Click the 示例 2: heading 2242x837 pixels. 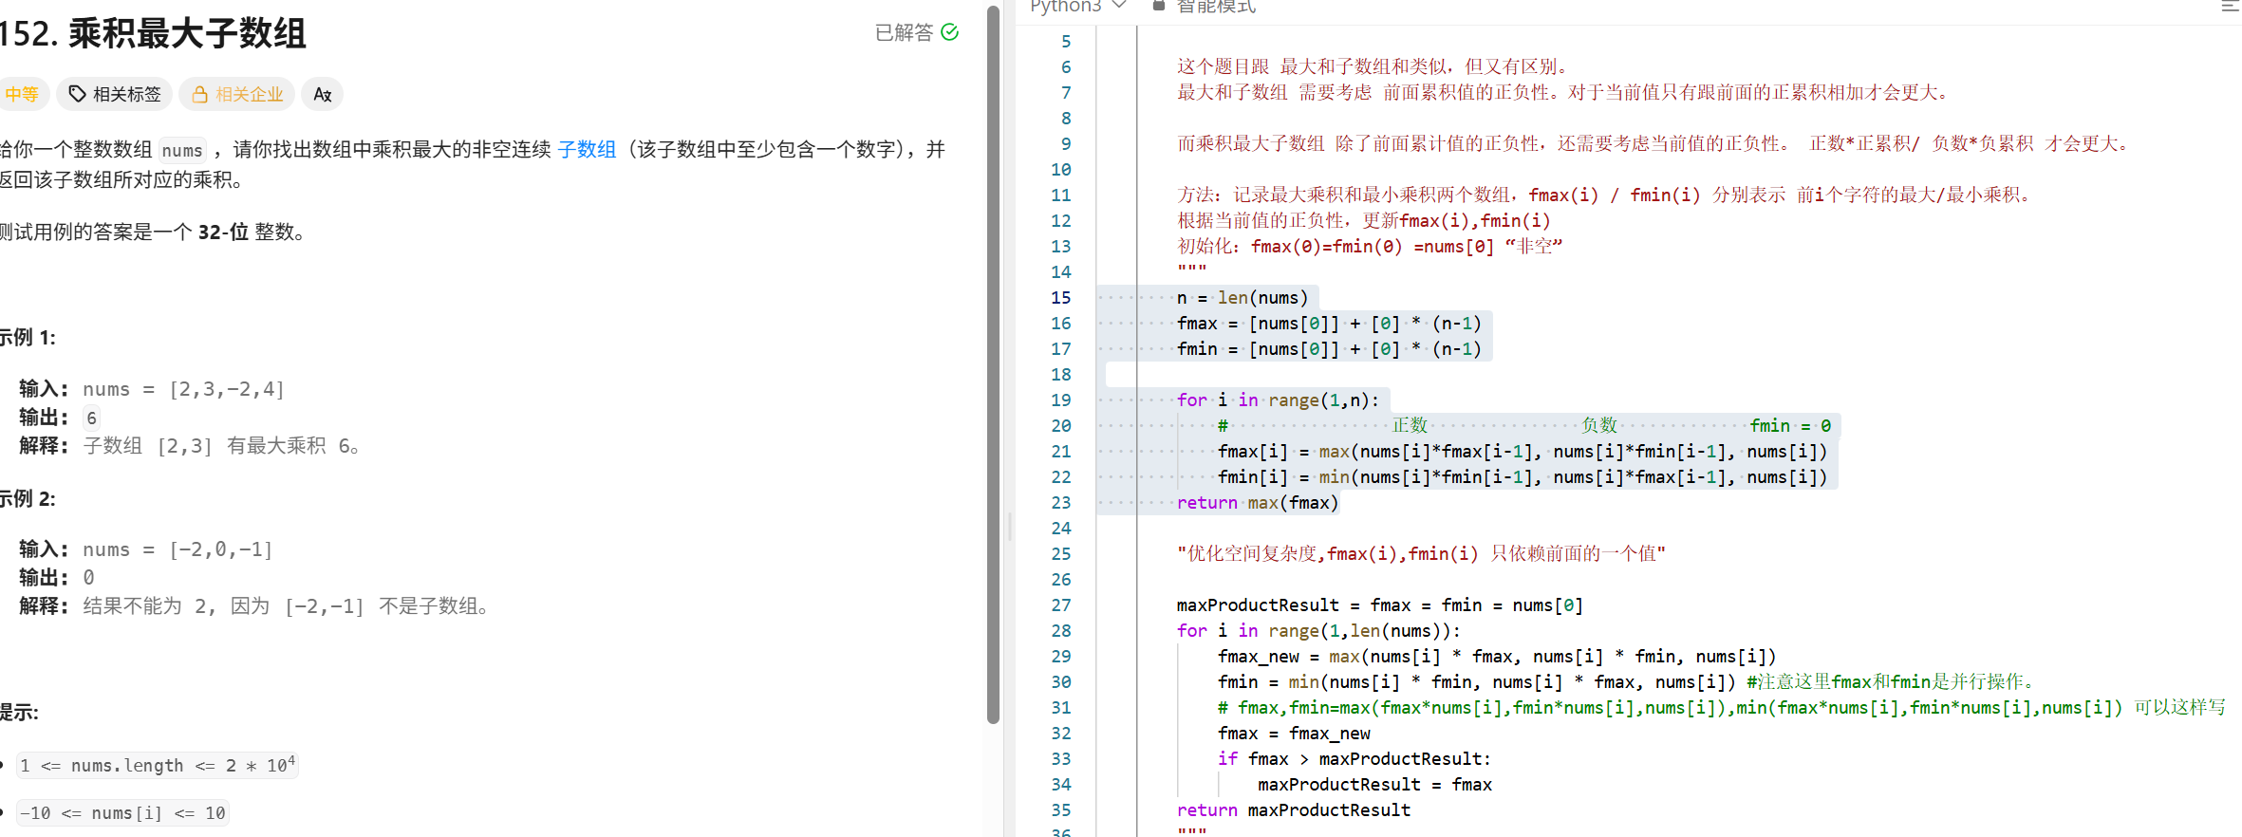(28, 499)
